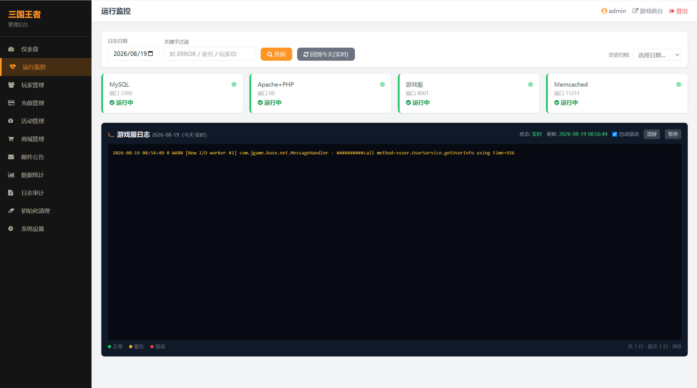Image resolution: width=697 pixels, height=388 pixels.
Task: Click the 警告 legend label
Action: coord(139,346)
